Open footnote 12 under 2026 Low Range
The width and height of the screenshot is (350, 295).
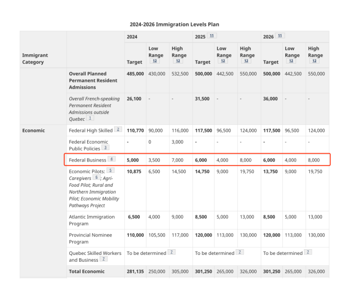[291, 61]
